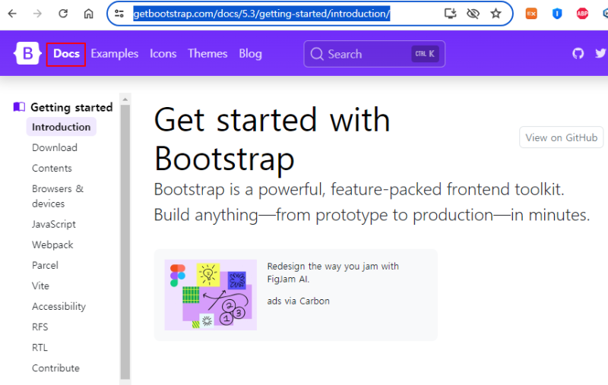Click the browser back arrow
608x385 pixels.
pos(12,14)
